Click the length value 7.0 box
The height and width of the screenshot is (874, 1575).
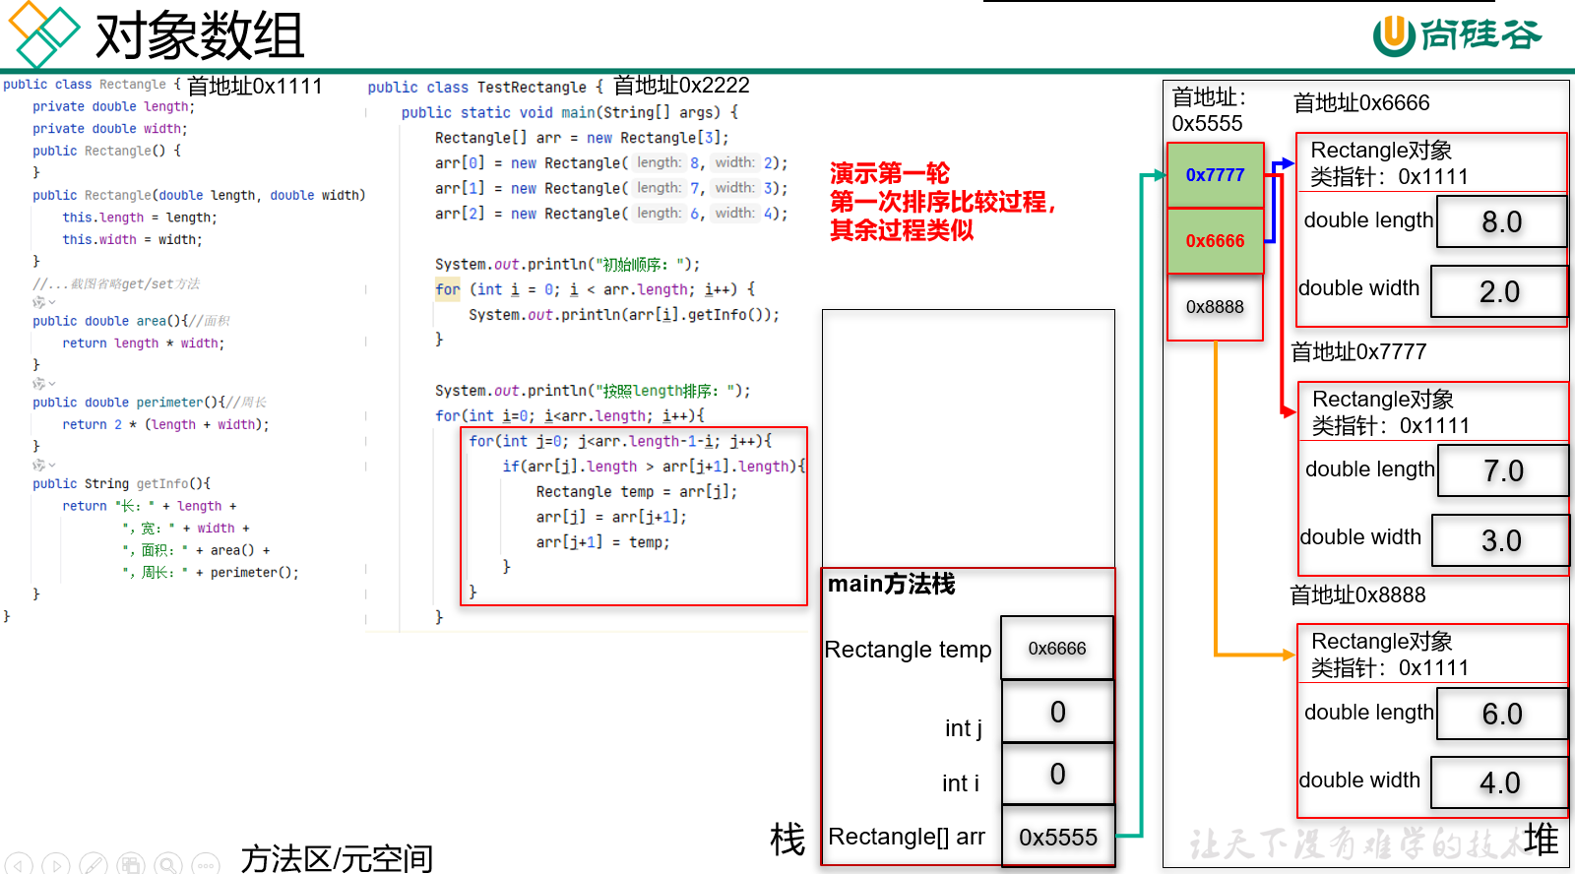click(1503, 470)
